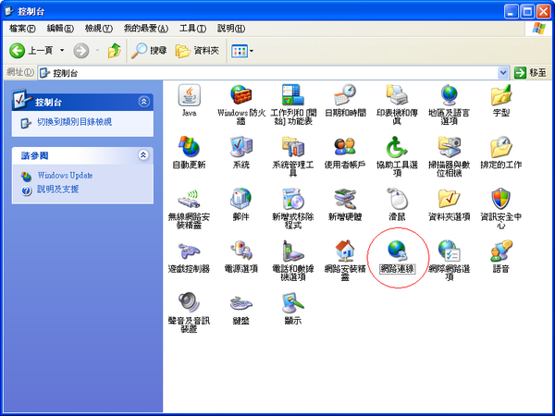Click the 搜尋 toolbar button
Screen dimensions: 555x416
pyautogui.click(x=149, y=51)
